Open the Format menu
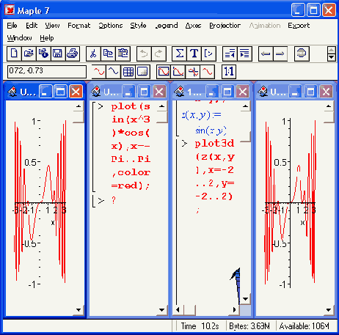This screenshot has height=335, width=339. click(79, 26)
